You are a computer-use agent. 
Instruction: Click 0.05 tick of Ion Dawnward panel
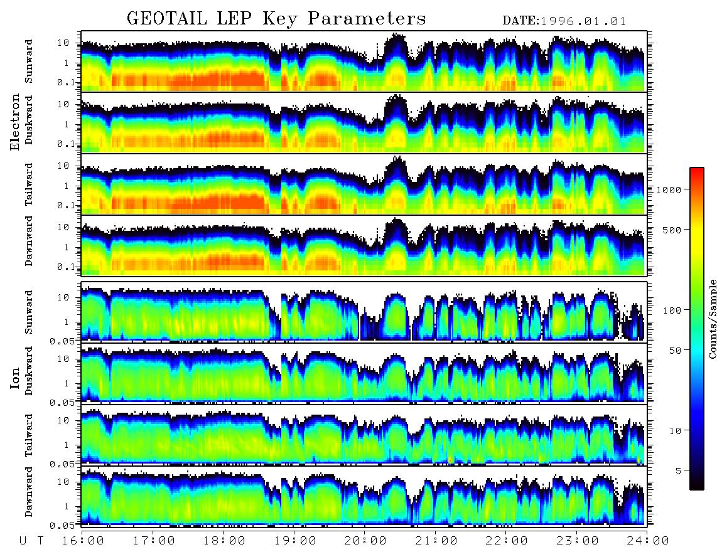pos(63,526)
